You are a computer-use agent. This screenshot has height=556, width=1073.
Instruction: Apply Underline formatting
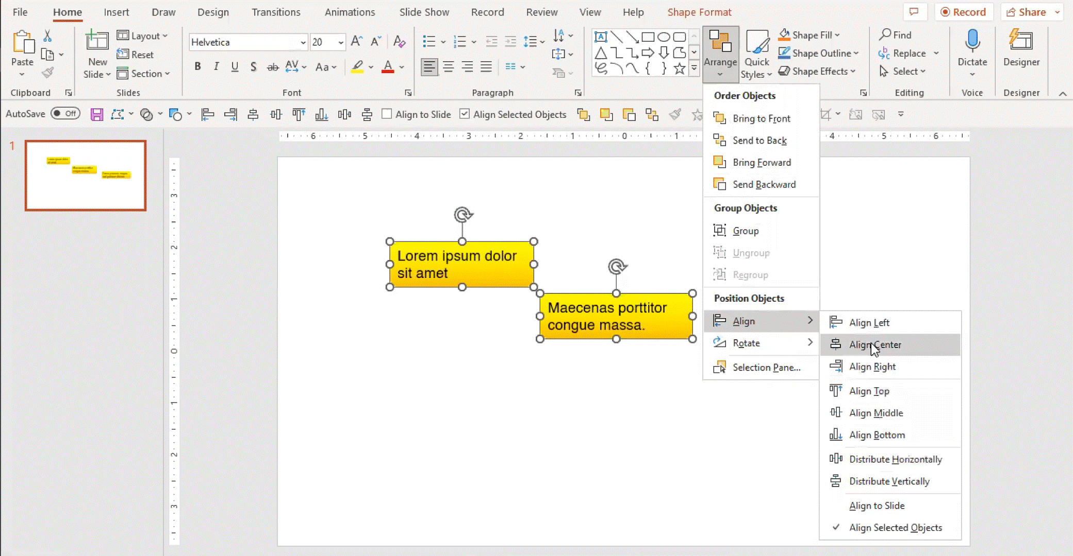tap(235, 66)
